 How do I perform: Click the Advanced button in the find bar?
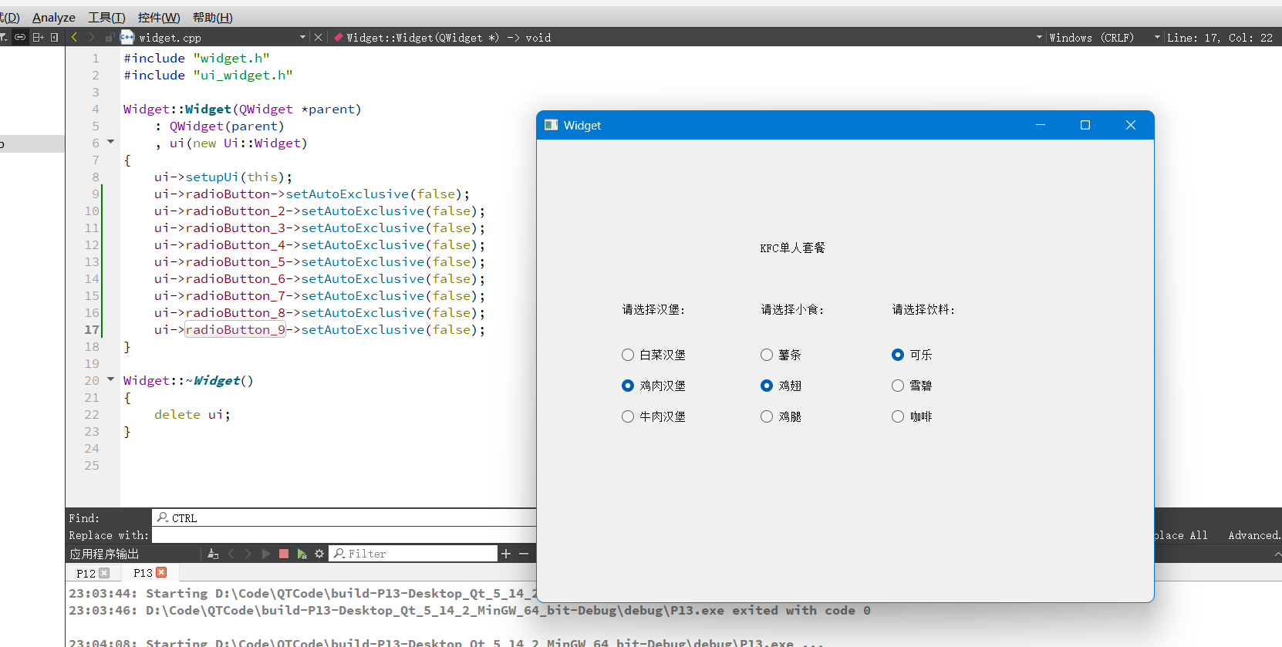tap(1254, 535)
